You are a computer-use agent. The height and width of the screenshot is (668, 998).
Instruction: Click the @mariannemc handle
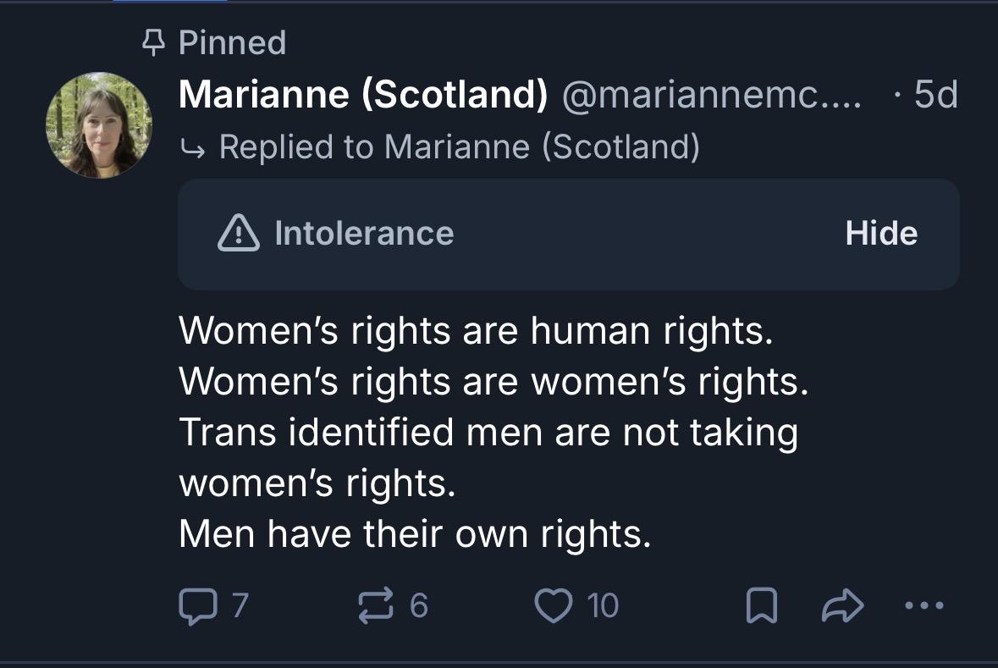[711, 94]
